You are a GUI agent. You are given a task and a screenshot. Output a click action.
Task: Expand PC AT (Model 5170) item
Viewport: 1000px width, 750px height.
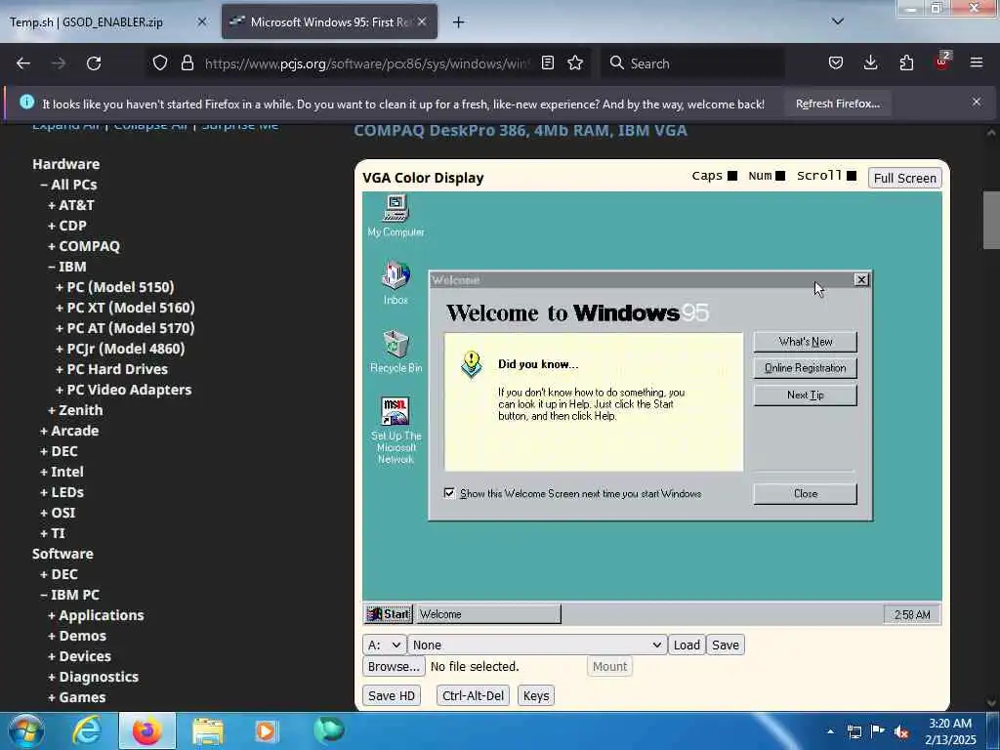[125, 328]
